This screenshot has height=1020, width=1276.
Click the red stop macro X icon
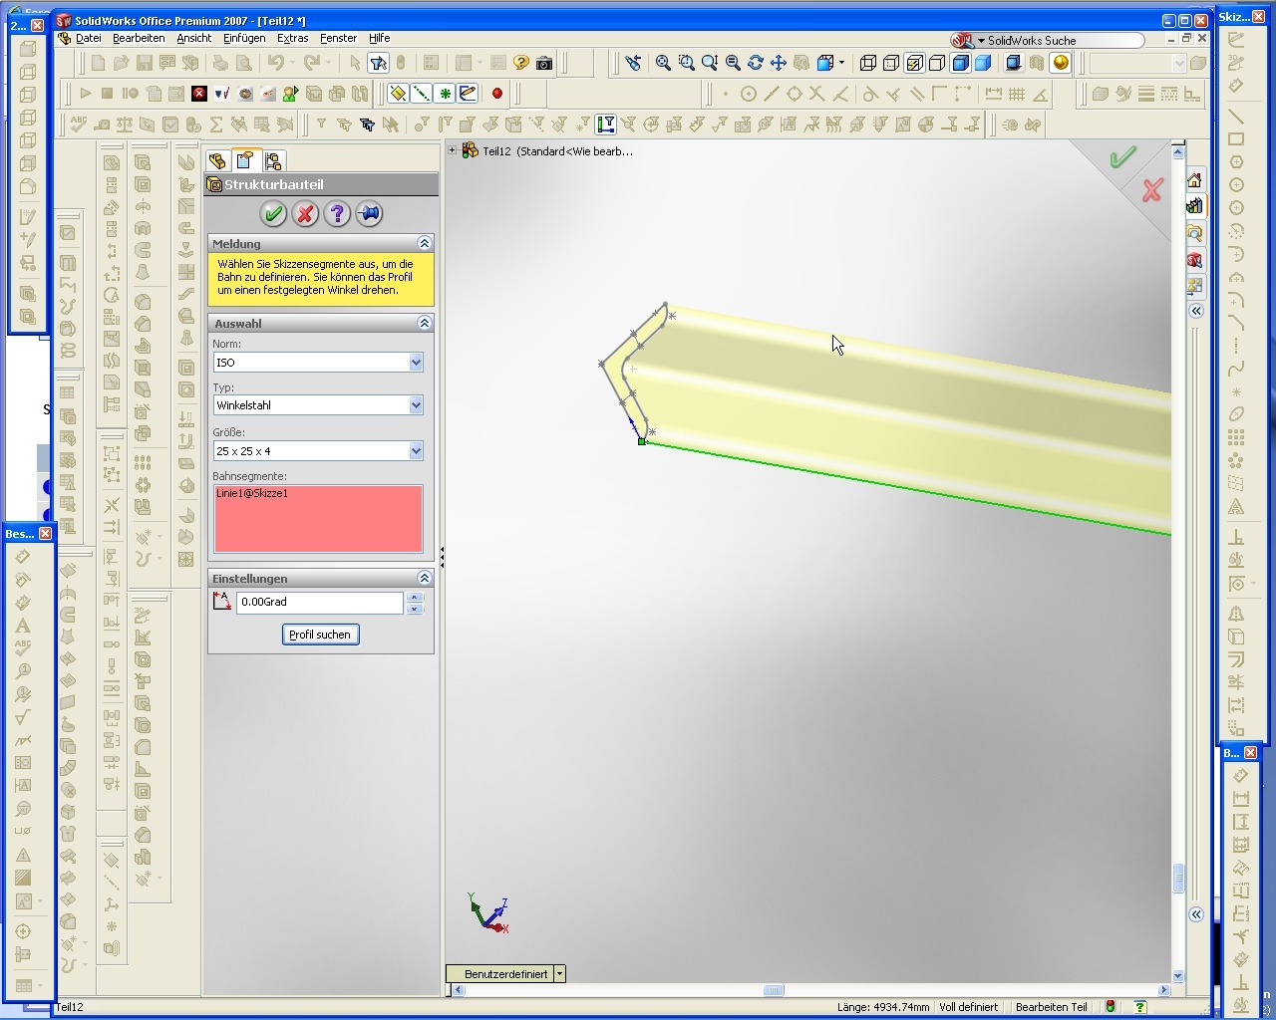pos(199,94)
